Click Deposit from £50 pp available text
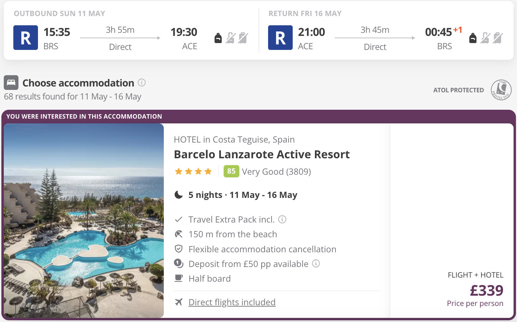This screenshot has height=322, width=517. 248,264
